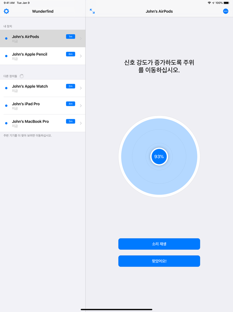
Task: Tap the blue status dot for AirPods
Action: 7,39
